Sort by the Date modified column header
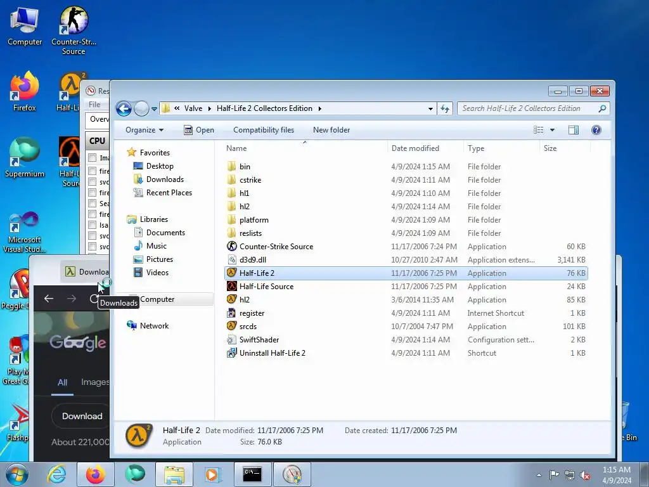 [x=415, y=148]
